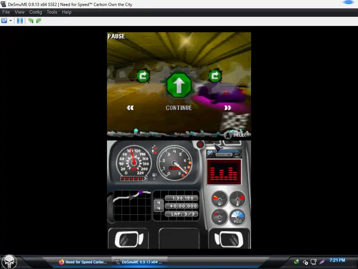Click the red gear indicator number
Viewport: 358px width, 269px height.
[200, 145]
